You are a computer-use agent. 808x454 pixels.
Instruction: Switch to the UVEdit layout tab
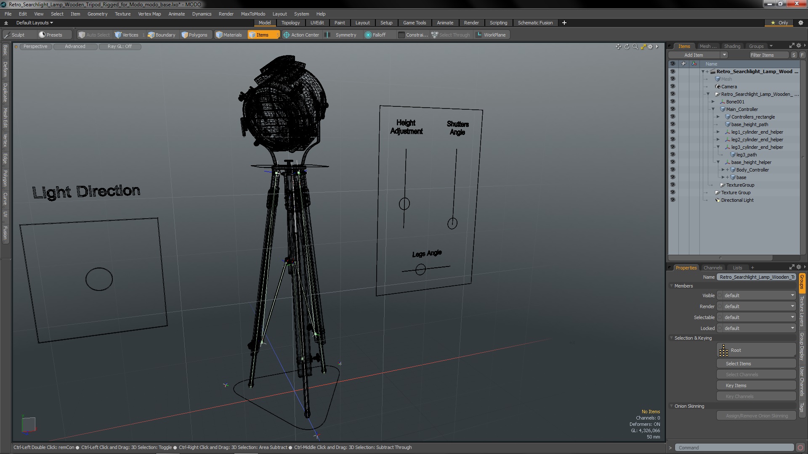pyautogui.click(x=317, y=23)
